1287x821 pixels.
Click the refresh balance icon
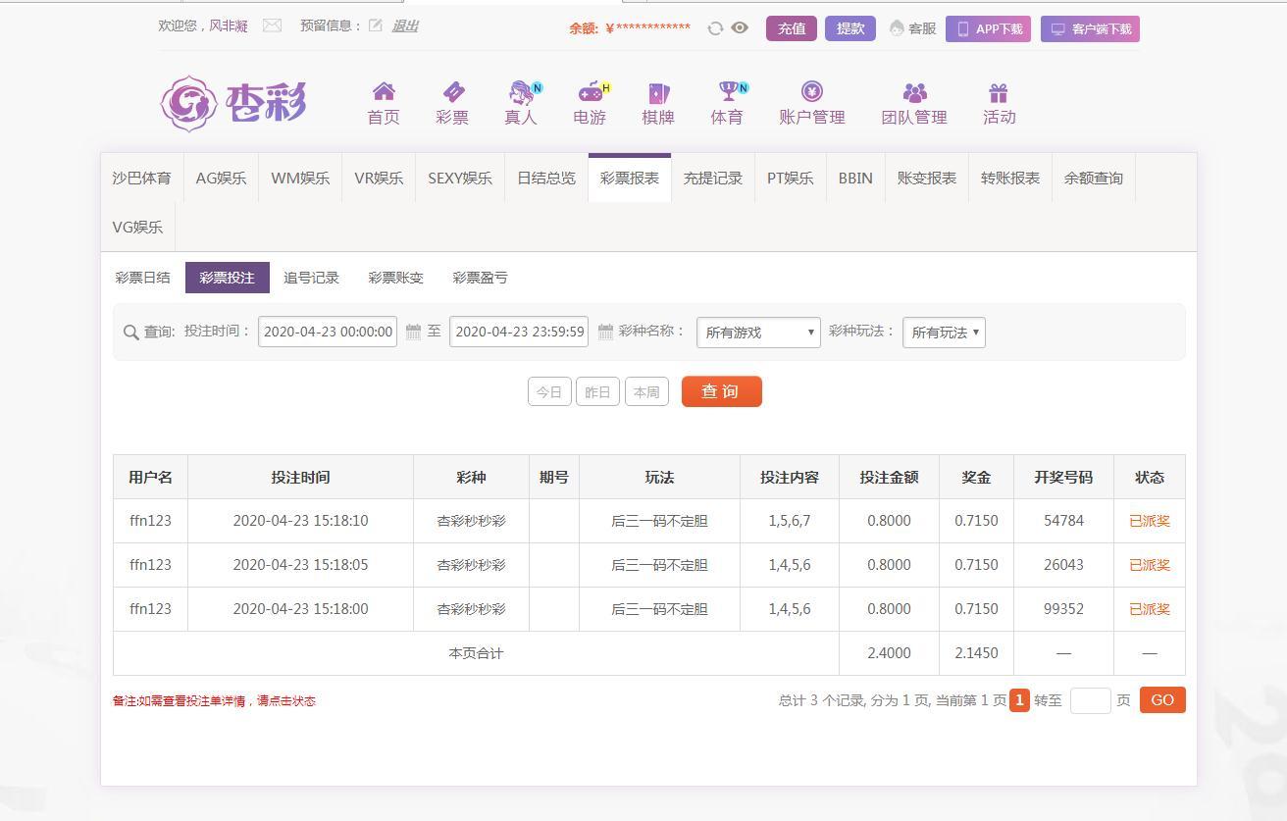(715, 28)
